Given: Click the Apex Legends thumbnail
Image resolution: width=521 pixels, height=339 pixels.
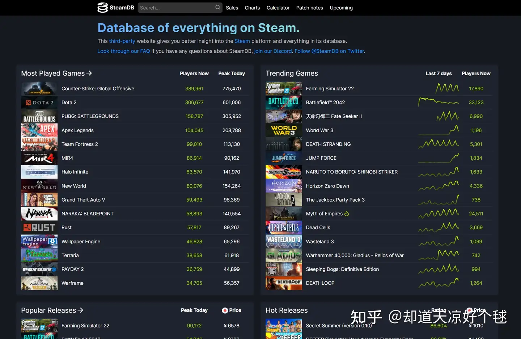Looking at the screenshot, I should tap(39, 130).
